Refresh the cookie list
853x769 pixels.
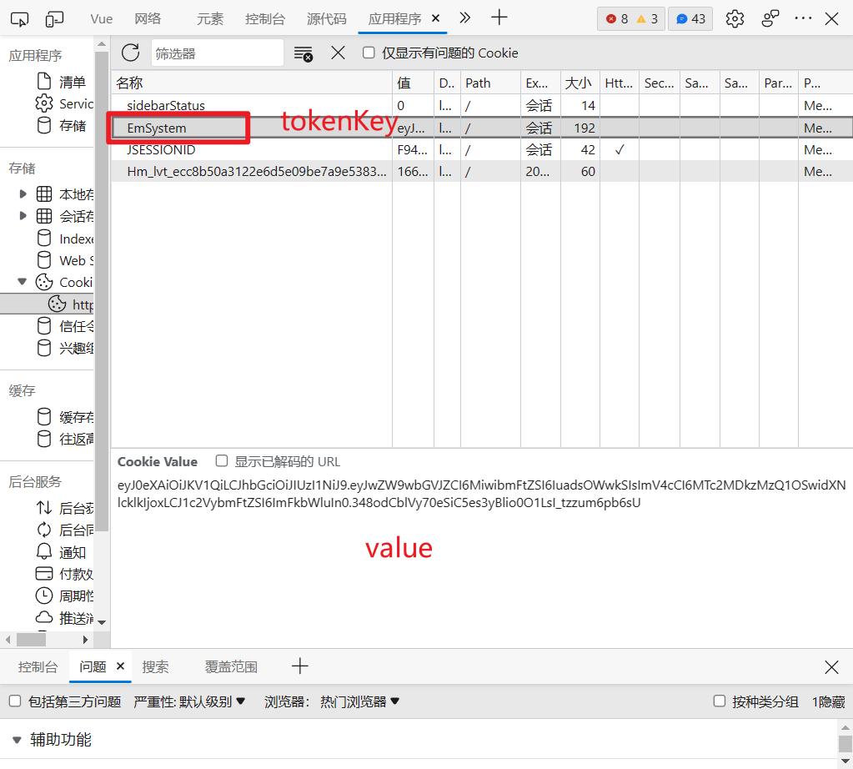click(131, 53)
